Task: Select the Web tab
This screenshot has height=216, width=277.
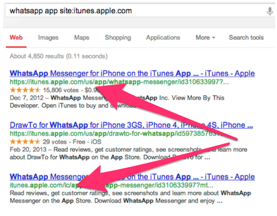Action: coord(16,37)
